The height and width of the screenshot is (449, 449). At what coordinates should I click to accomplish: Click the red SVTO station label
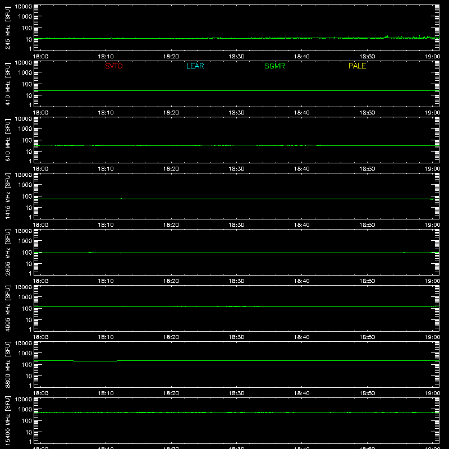(114, 66)
